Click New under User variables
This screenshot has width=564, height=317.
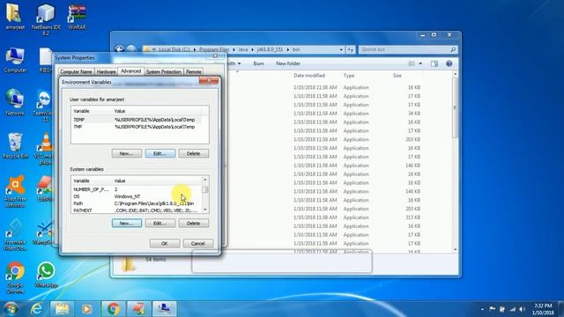(127, 153)
